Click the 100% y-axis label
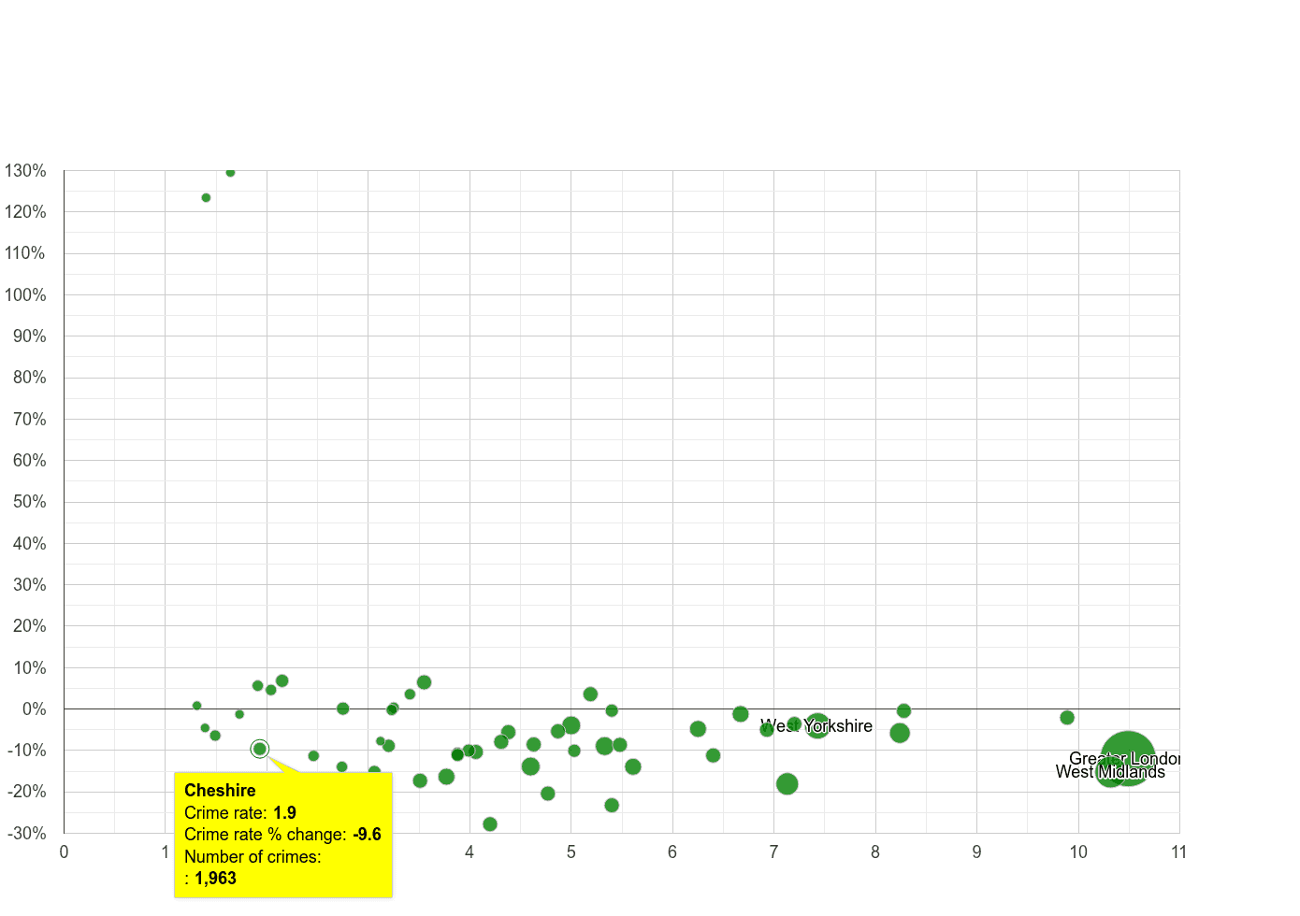Screen dimensions: 1300x916 pos(25,295)
